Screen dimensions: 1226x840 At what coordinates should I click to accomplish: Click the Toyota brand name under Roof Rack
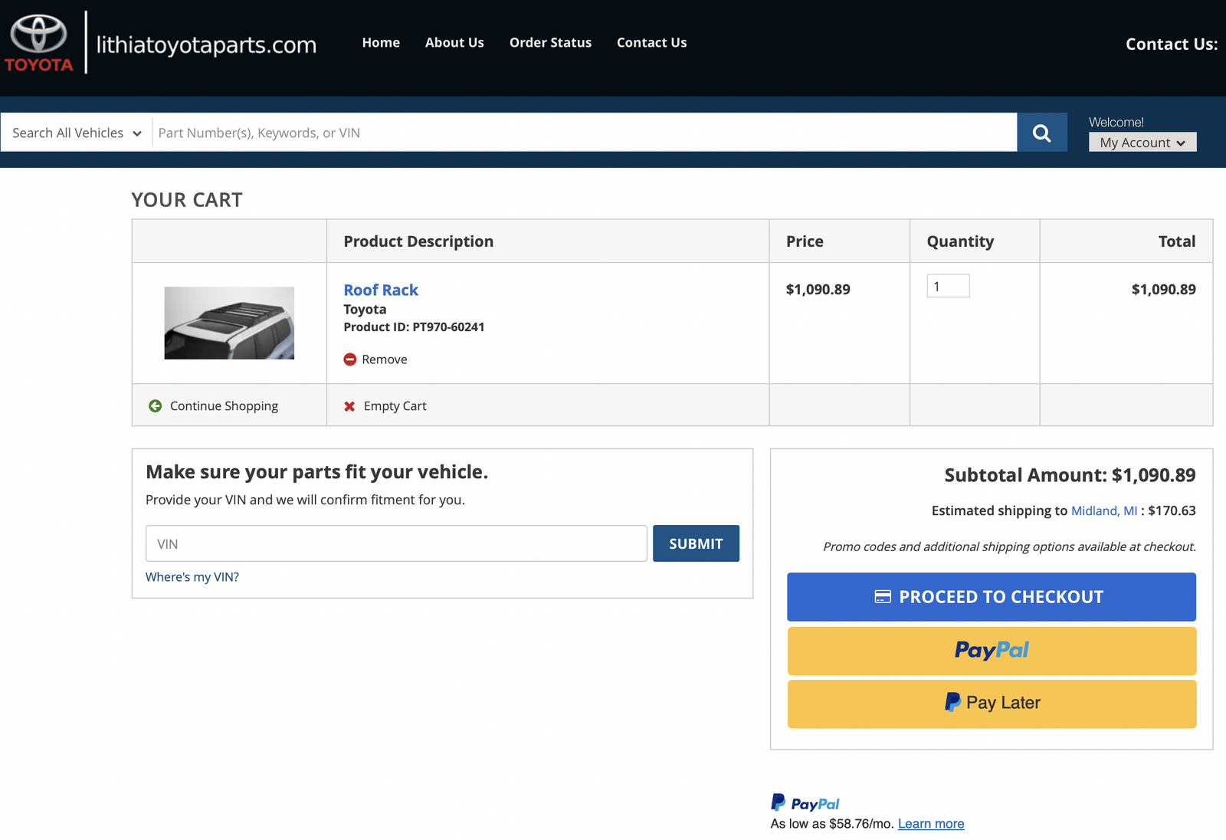click(365, 310)
